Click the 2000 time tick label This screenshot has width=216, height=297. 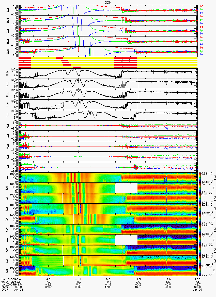click(x=168, y=287)
